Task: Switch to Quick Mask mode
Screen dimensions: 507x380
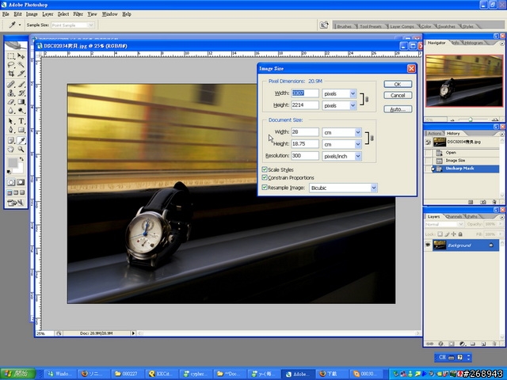Action: 21,182
